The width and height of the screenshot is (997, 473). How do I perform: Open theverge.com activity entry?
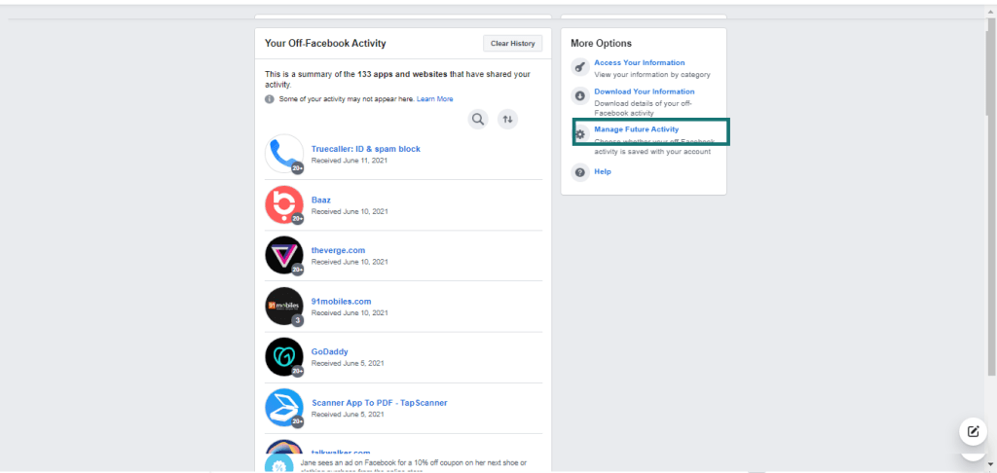coord(338,250)
